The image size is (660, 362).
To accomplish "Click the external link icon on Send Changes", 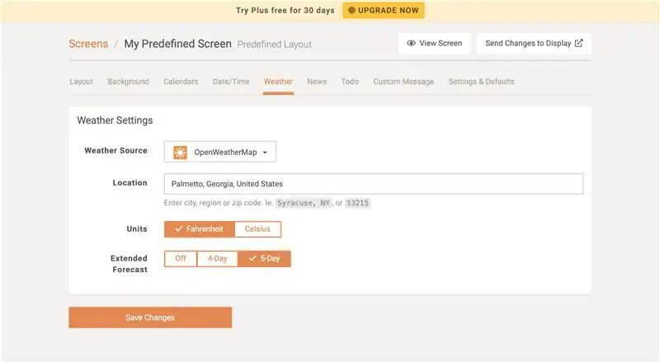I will click(579, 43).
